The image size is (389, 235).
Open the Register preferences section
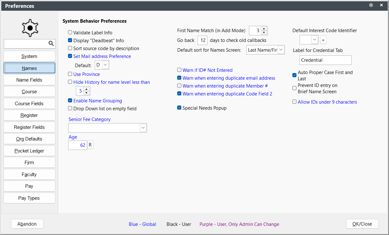coord(29,115)
